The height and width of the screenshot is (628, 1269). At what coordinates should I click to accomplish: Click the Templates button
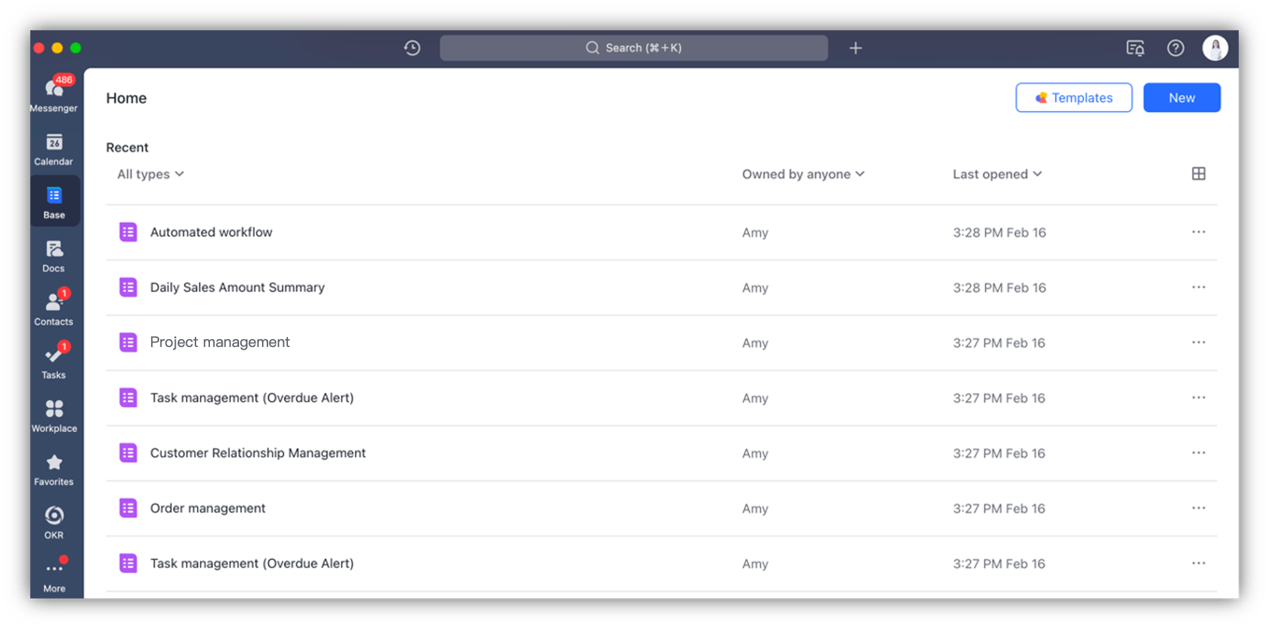point(1074,98)
